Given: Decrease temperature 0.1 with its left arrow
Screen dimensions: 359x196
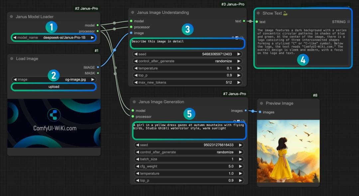Looking at the screenshot, I should pos(136,68).
